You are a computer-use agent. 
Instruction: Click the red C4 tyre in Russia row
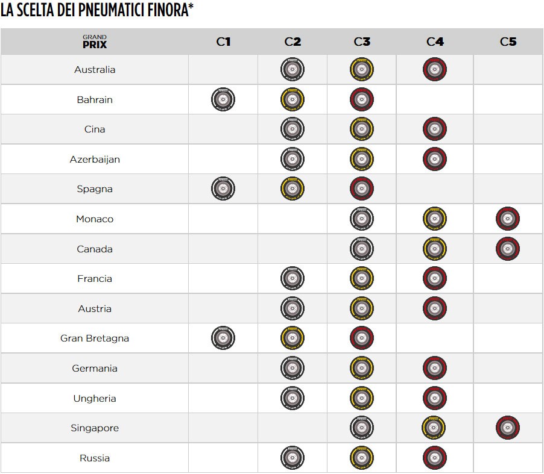434,458
